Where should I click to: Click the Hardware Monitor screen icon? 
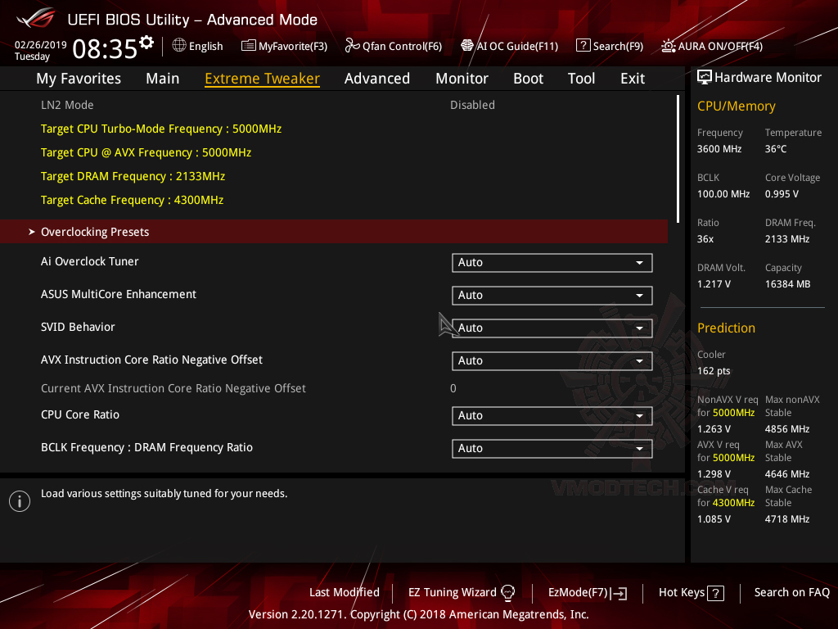click(705, 78)
